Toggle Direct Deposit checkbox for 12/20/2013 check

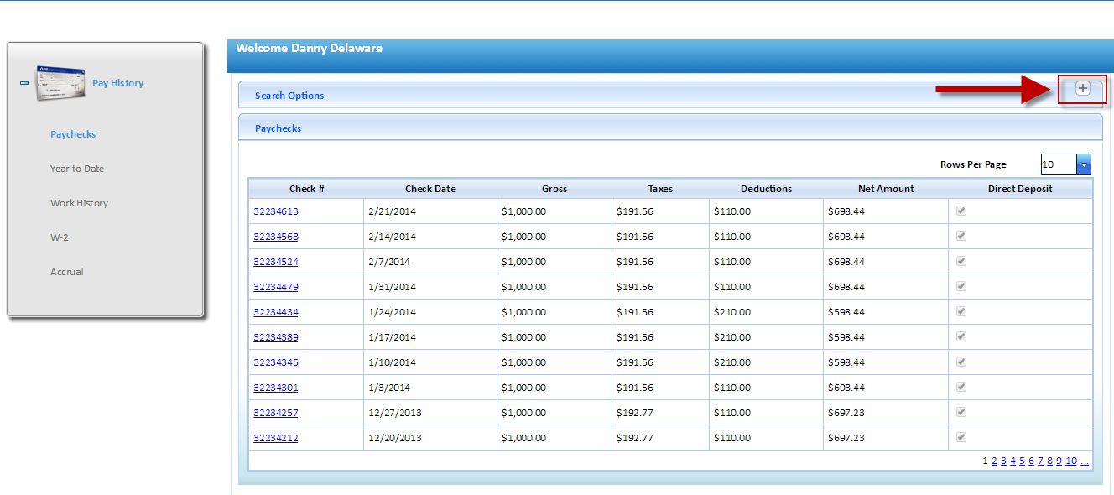961,437
